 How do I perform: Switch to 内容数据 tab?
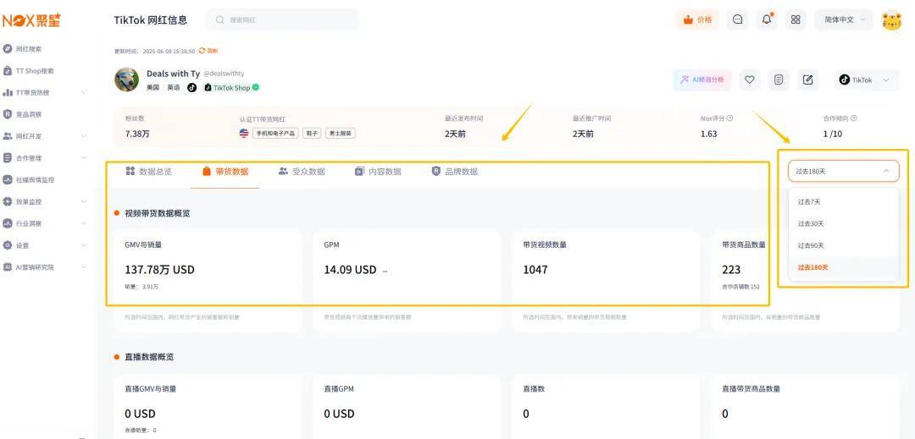pyautogui.click(x=378, y=172)
